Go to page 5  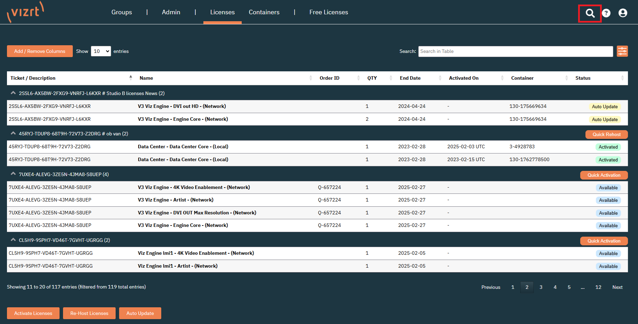coord(569,287)
